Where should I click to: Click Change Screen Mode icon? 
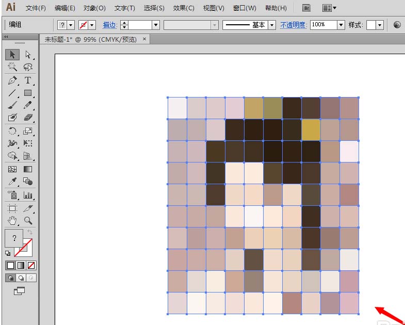20,291
